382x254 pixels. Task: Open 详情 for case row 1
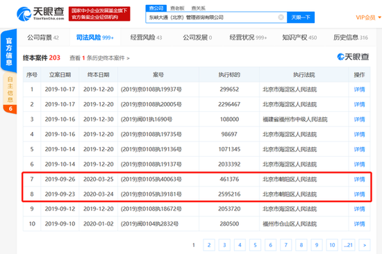(359, 90)
